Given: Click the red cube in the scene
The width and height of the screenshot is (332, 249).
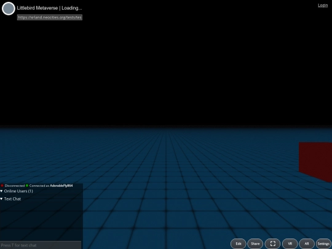Looking at the screenshot, I should pos(315,162).
